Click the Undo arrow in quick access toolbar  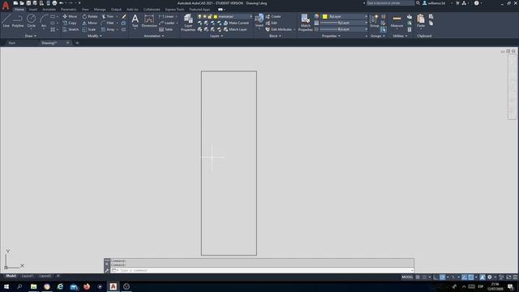point(62,3)
